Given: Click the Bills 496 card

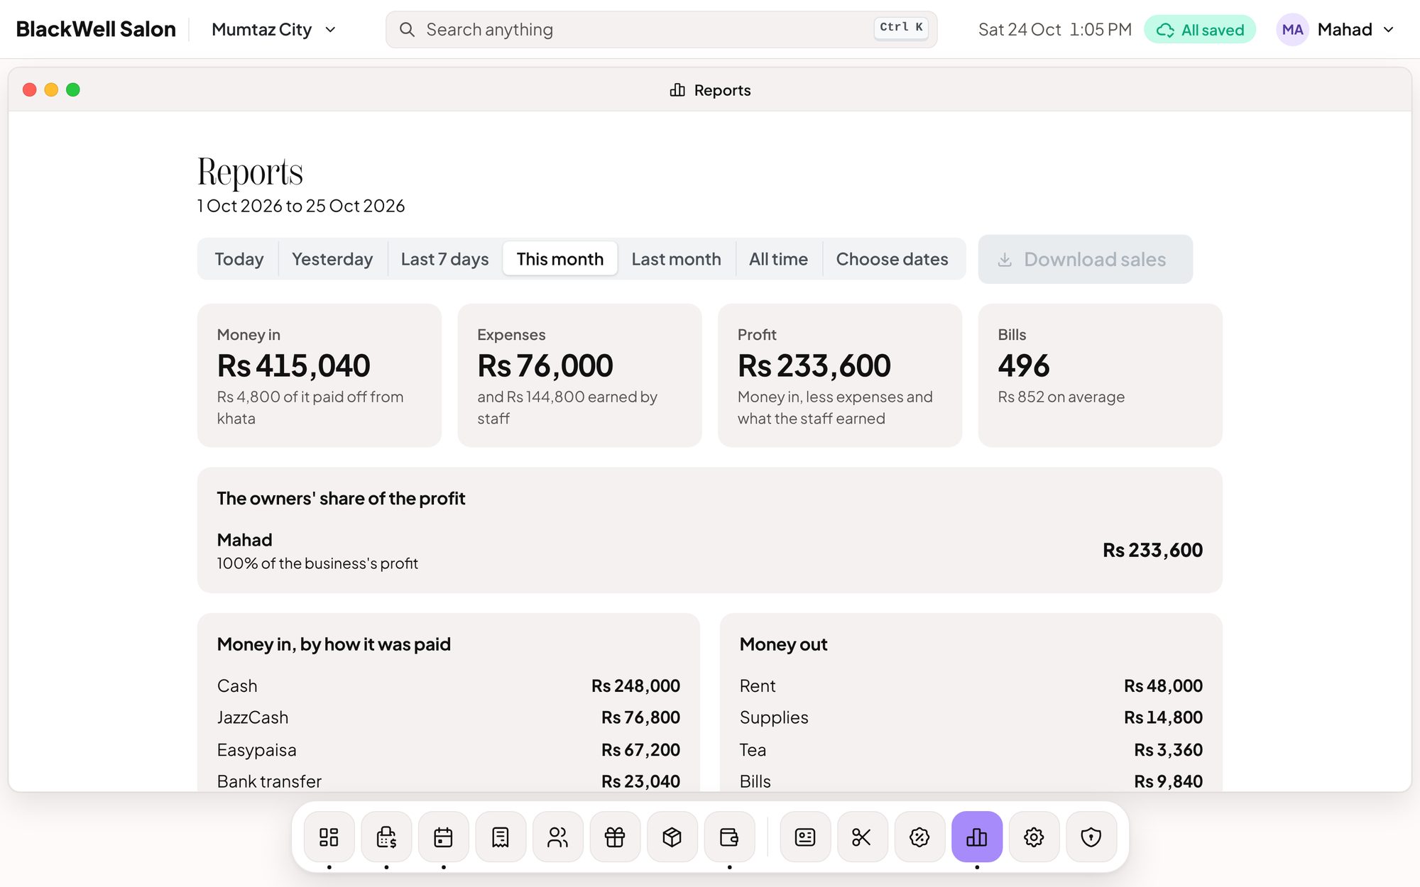Looking at the screenshot, I should point(1100,375).
